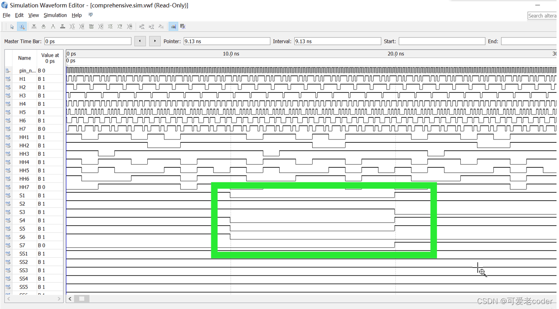The width and height of the screenshot is (559, 309).
Task: Open the Overwrite Clock tool
Action: coord(110,27)
